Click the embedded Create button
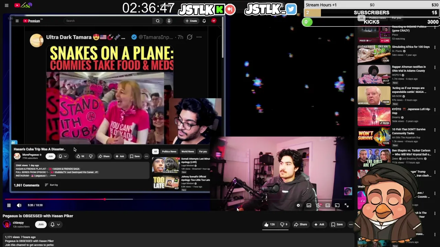Screen dimensions: 440x247 tap(191, 21)
